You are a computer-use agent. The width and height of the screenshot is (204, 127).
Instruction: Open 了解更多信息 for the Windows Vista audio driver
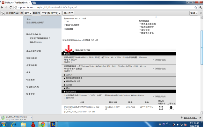click(x=159, y=69)
